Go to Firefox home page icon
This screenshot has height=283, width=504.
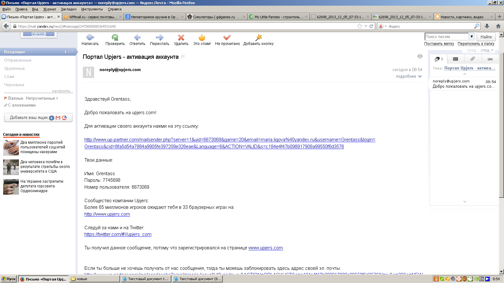498,26
